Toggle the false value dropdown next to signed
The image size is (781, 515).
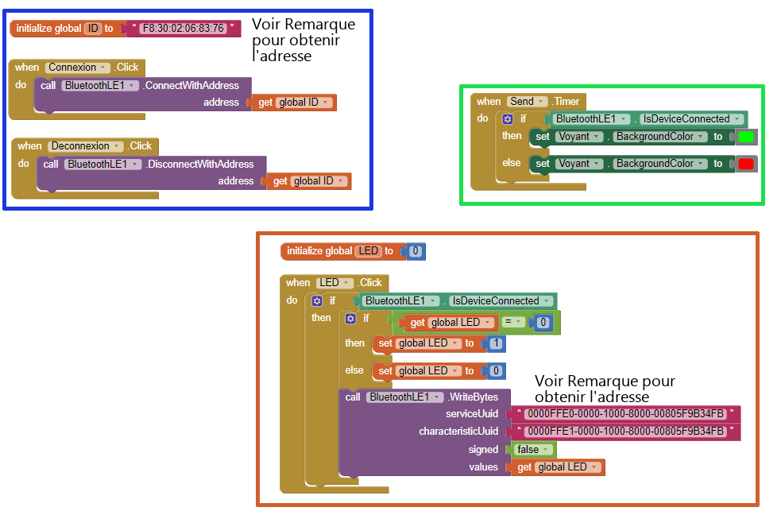547,450
